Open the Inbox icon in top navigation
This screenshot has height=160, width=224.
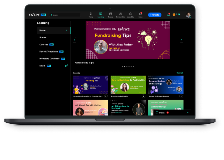140,14
